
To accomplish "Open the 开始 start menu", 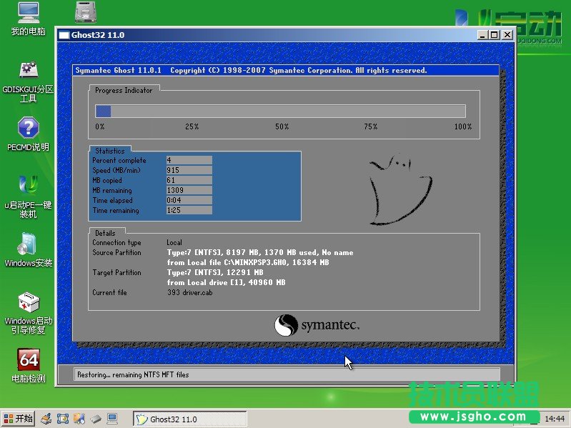I will coord(19,419).
